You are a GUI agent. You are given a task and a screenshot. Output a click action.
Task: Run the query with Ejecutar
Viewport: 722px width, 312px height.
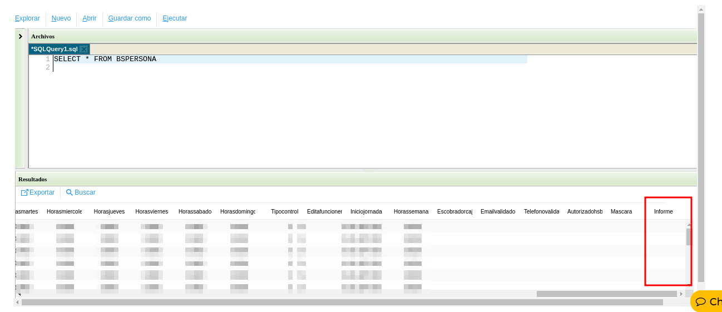tap(175, 18)
